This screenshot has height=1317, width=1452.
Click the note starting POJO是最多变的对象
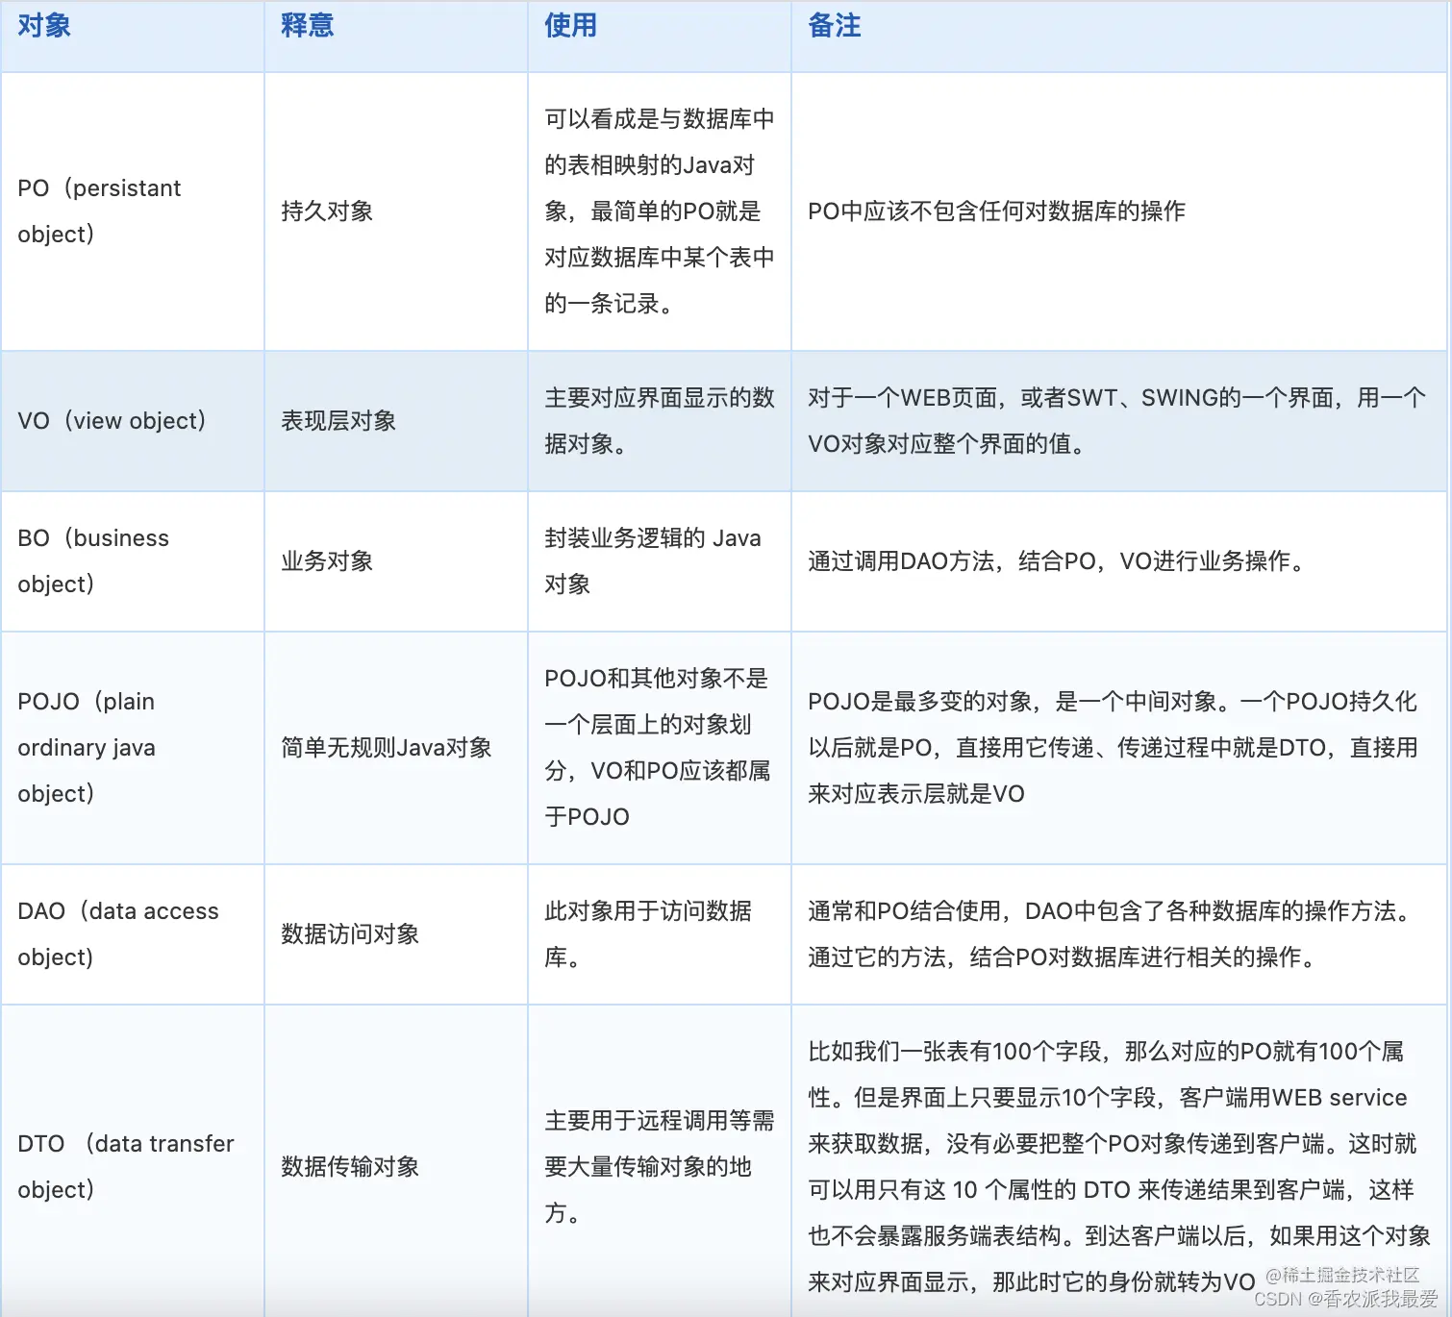[1113, 747]
